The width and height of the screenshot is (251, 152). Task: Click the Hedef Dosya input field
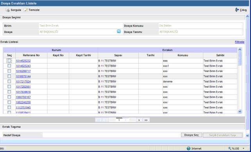point(111,135)
